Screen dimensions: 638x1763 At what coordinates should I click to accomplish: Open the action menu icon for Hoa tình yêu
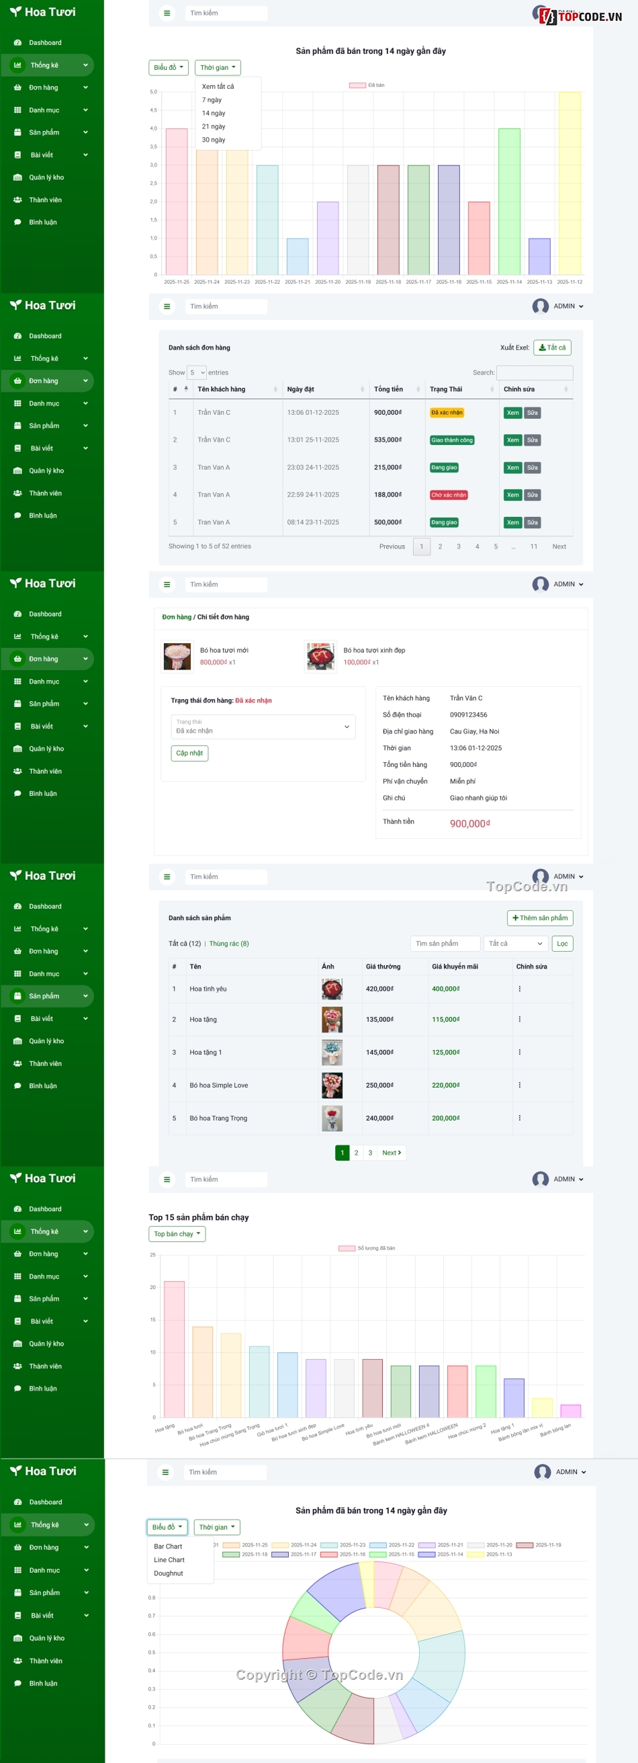(519, 989)
